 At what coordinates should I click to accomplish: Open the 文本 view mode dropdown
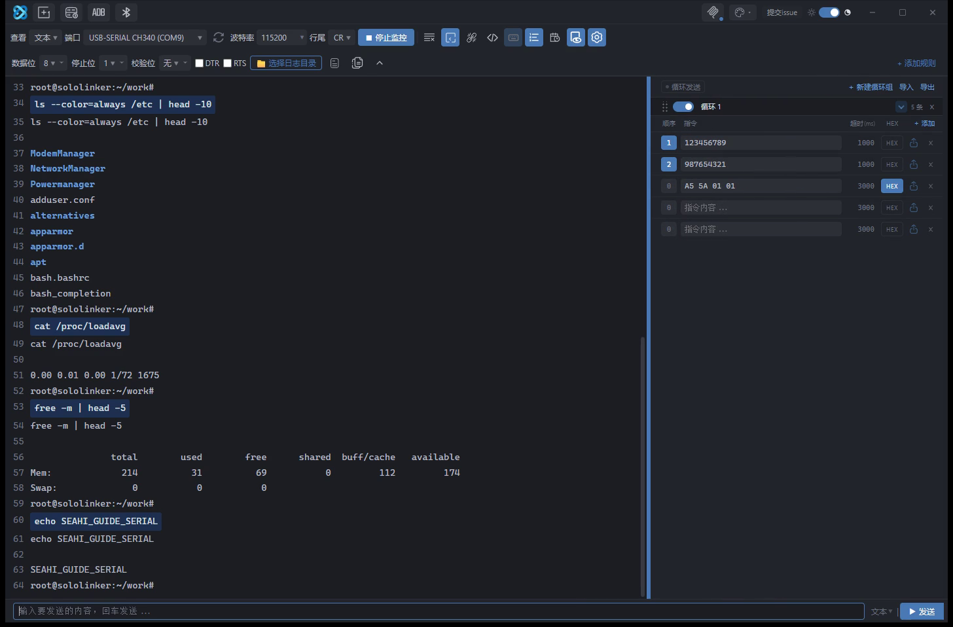[x=46, y=38]
